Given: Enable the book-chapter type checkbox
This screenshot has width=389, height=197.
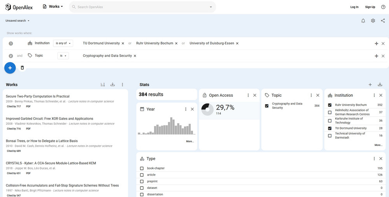Looking at the screenshot, I should pyautogui.click(x=142, y=168).
